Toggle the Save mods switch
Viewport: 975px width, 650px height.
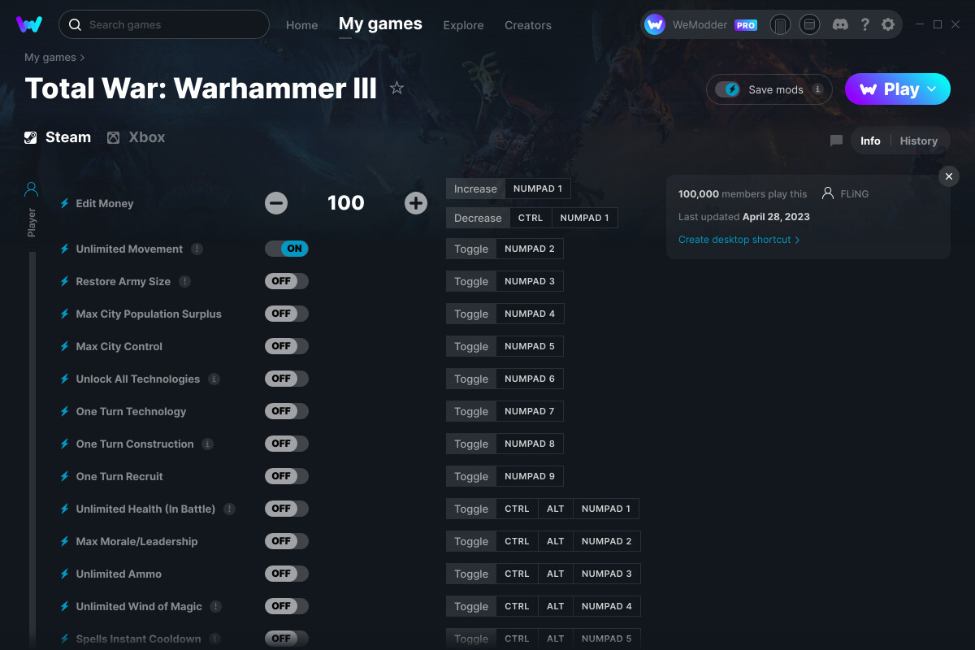tap(728, 89)
